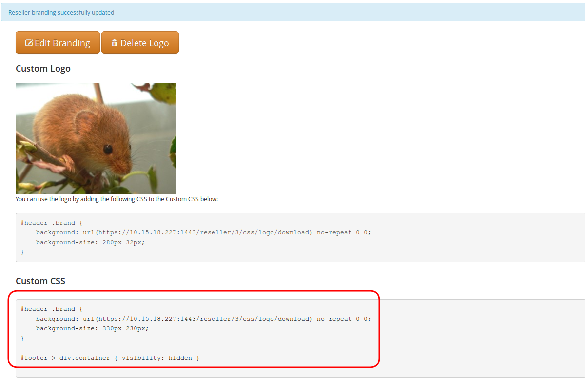Click the 'Reseller branding successfully updated' message
Image resolution: width=585 pixels, height=382 pixels.
61,12
